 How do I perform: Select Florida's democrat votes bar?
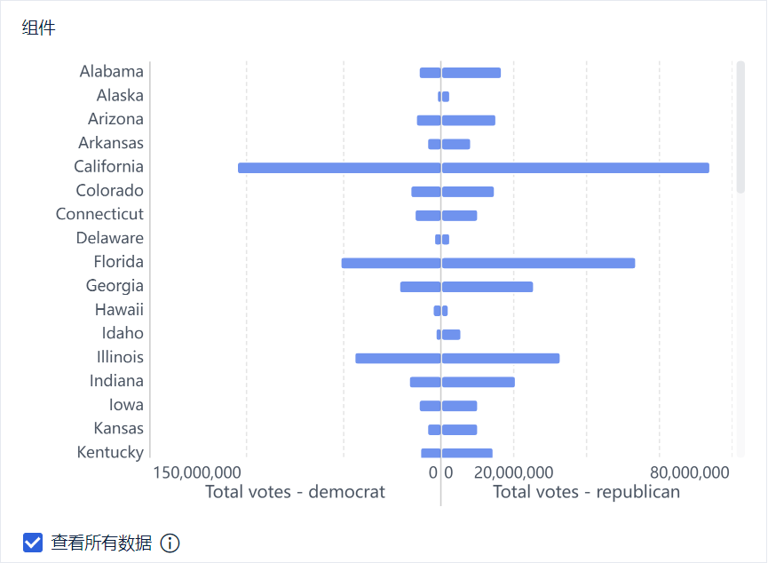coord(391,263)
